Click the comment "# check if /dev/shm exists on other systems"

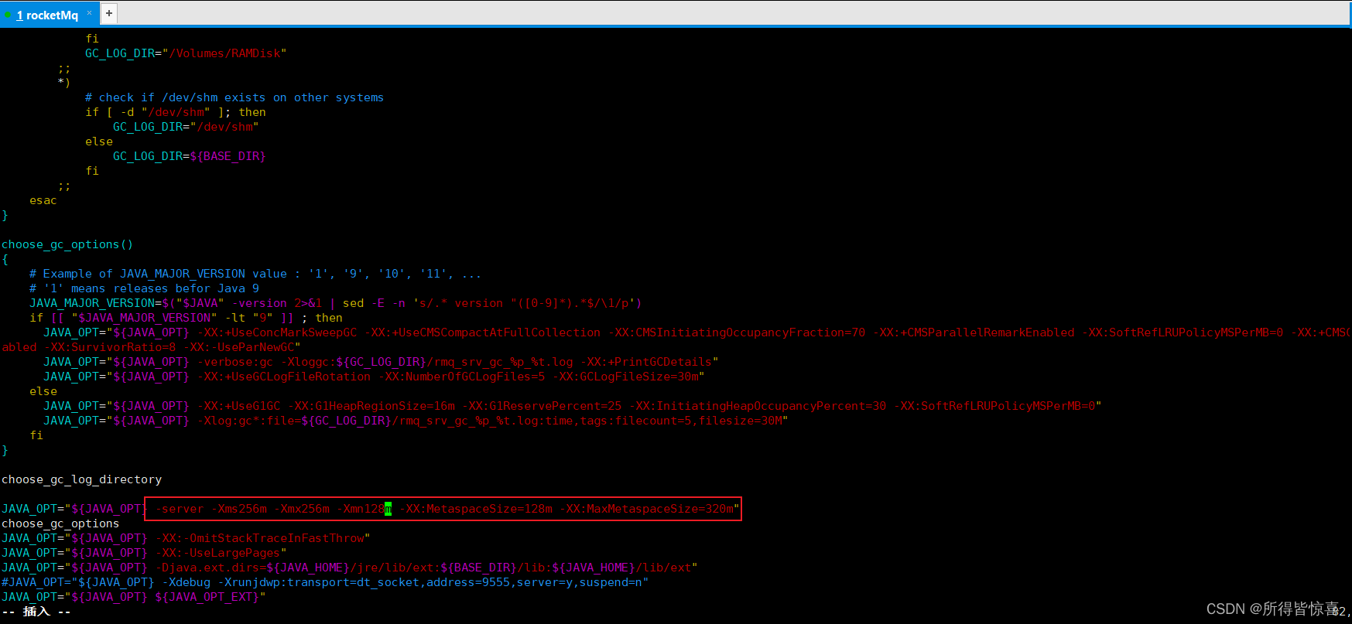pyautogui.click(x=234, y=97)
